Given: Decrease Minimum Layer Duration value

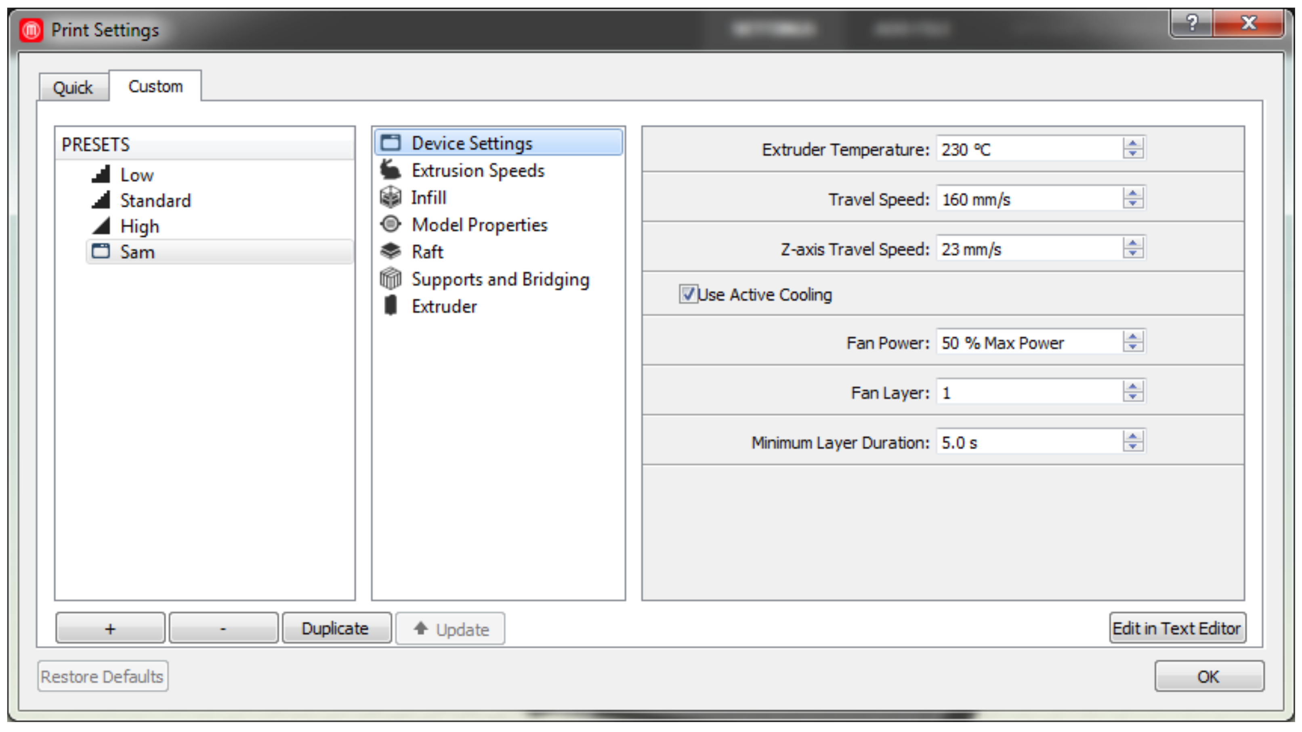Looking at the screenshot, I should click(x=1132, y=447).
